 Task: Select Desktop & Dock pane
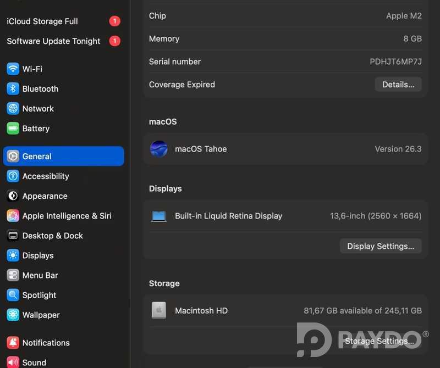(x=63, y=236)
